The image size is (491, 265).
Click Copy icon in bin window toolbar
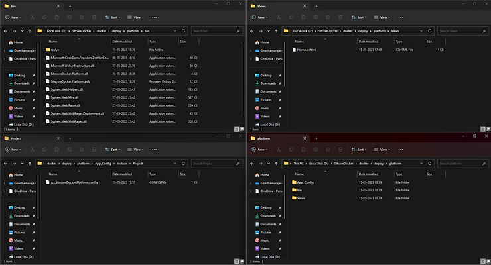44,17
